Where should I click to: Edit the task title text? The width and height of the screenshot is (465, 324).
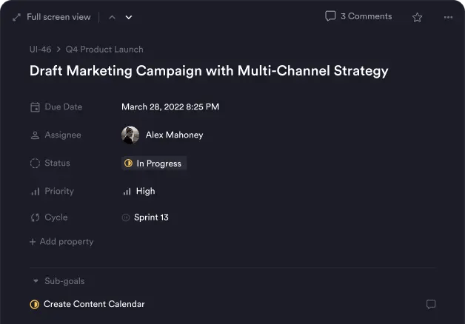pos(209,71)
